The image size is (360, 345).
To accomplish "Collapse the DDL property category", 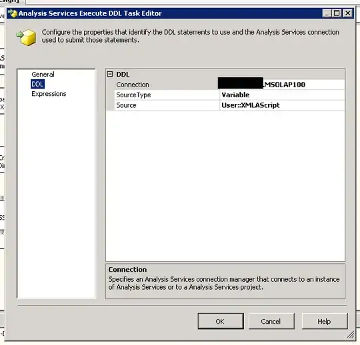I will 110,74.
